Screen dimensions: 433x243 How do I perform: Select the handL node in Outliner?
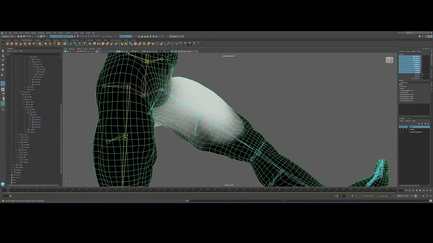coord(35,57)
